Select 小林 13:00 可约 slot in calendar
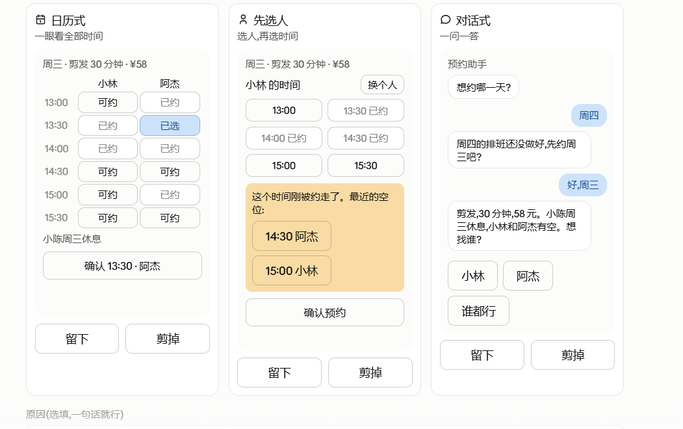Screen dimensions: 683x429 [x=108, y=102]
